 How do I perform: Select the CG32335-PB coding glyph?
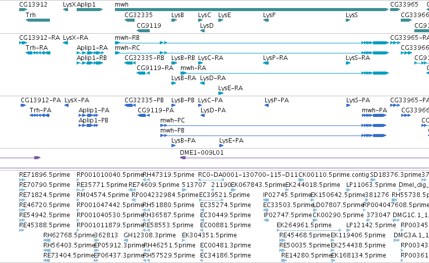[x=130, y=105]
